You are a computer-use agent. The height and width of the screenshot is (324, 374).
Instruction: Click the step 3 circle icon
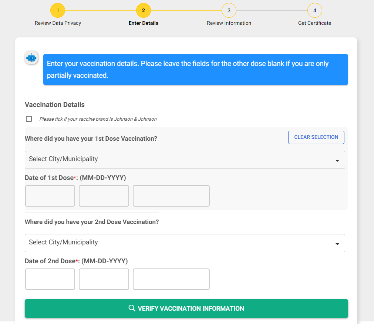click(x=229, y=10)
